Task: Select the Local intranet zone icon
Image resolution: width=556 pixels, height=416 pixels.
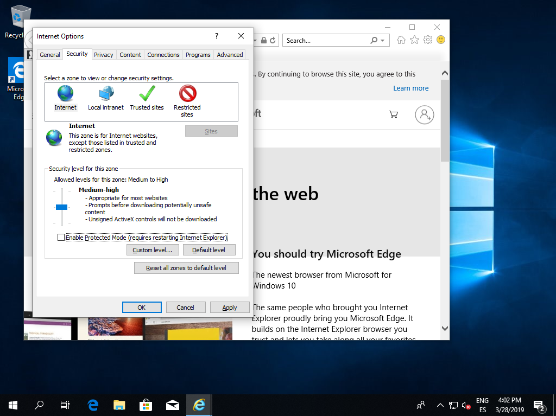Action: click(106, 93)
